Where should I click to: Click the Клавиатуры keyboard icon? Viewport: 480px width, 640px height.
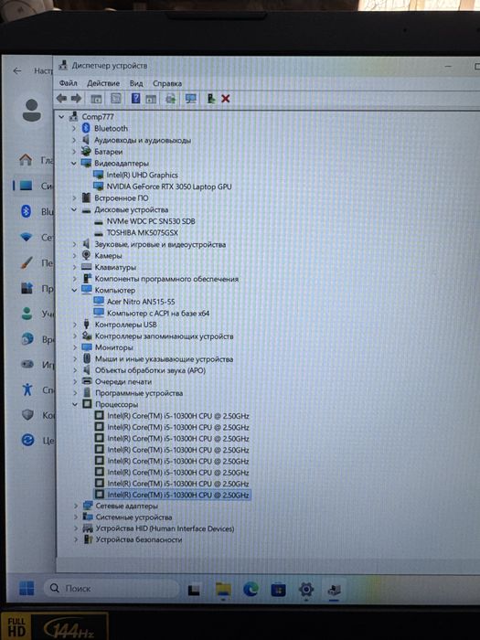coord(86,267)
